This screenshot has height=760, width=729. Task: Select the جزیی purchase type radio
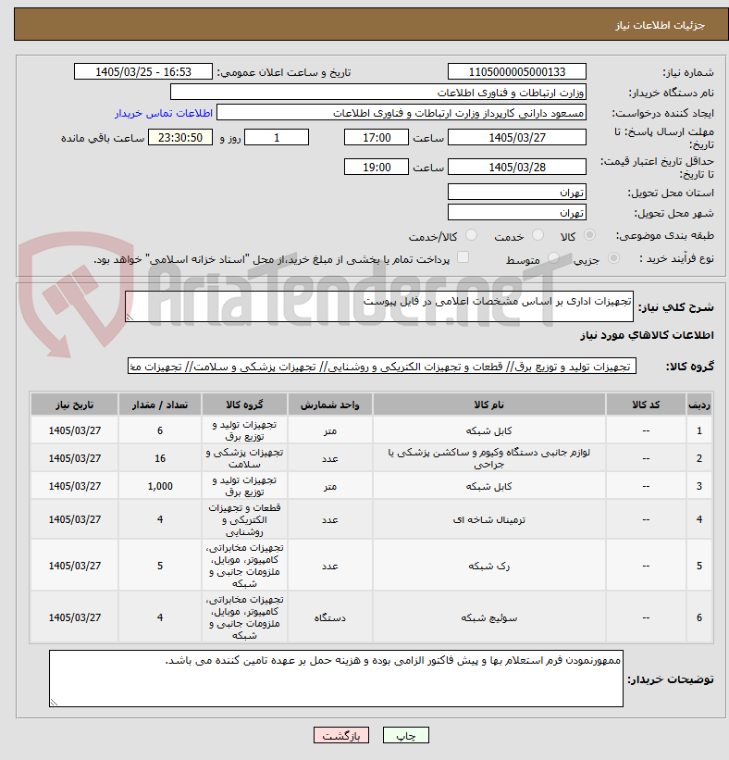point(613,258)
